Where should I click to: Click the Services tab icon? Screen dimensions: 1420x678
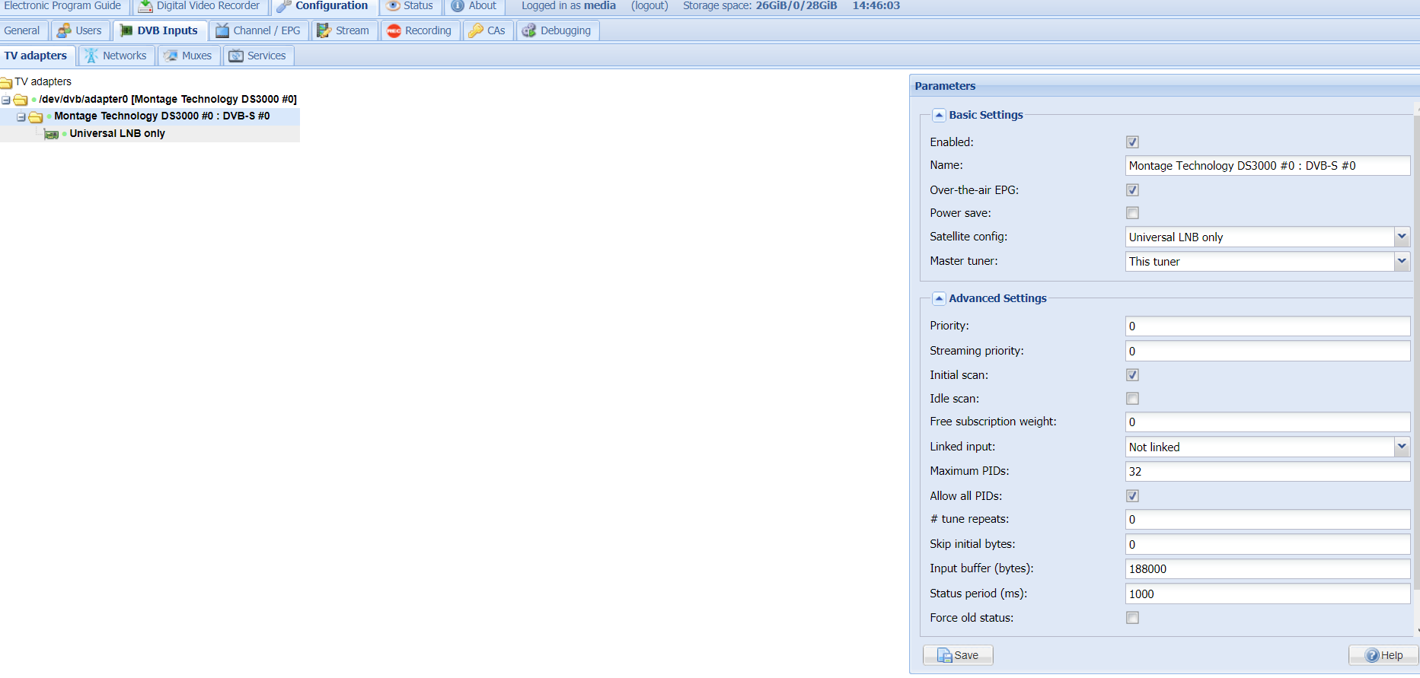(236, 56)
